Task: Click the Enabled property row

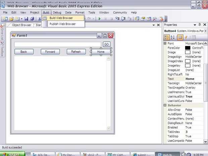Action: point(185,127)
